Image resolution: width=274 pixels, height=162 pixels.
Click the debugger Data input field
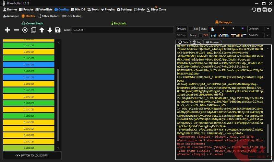pyautogui.click(x=228, y=29)
